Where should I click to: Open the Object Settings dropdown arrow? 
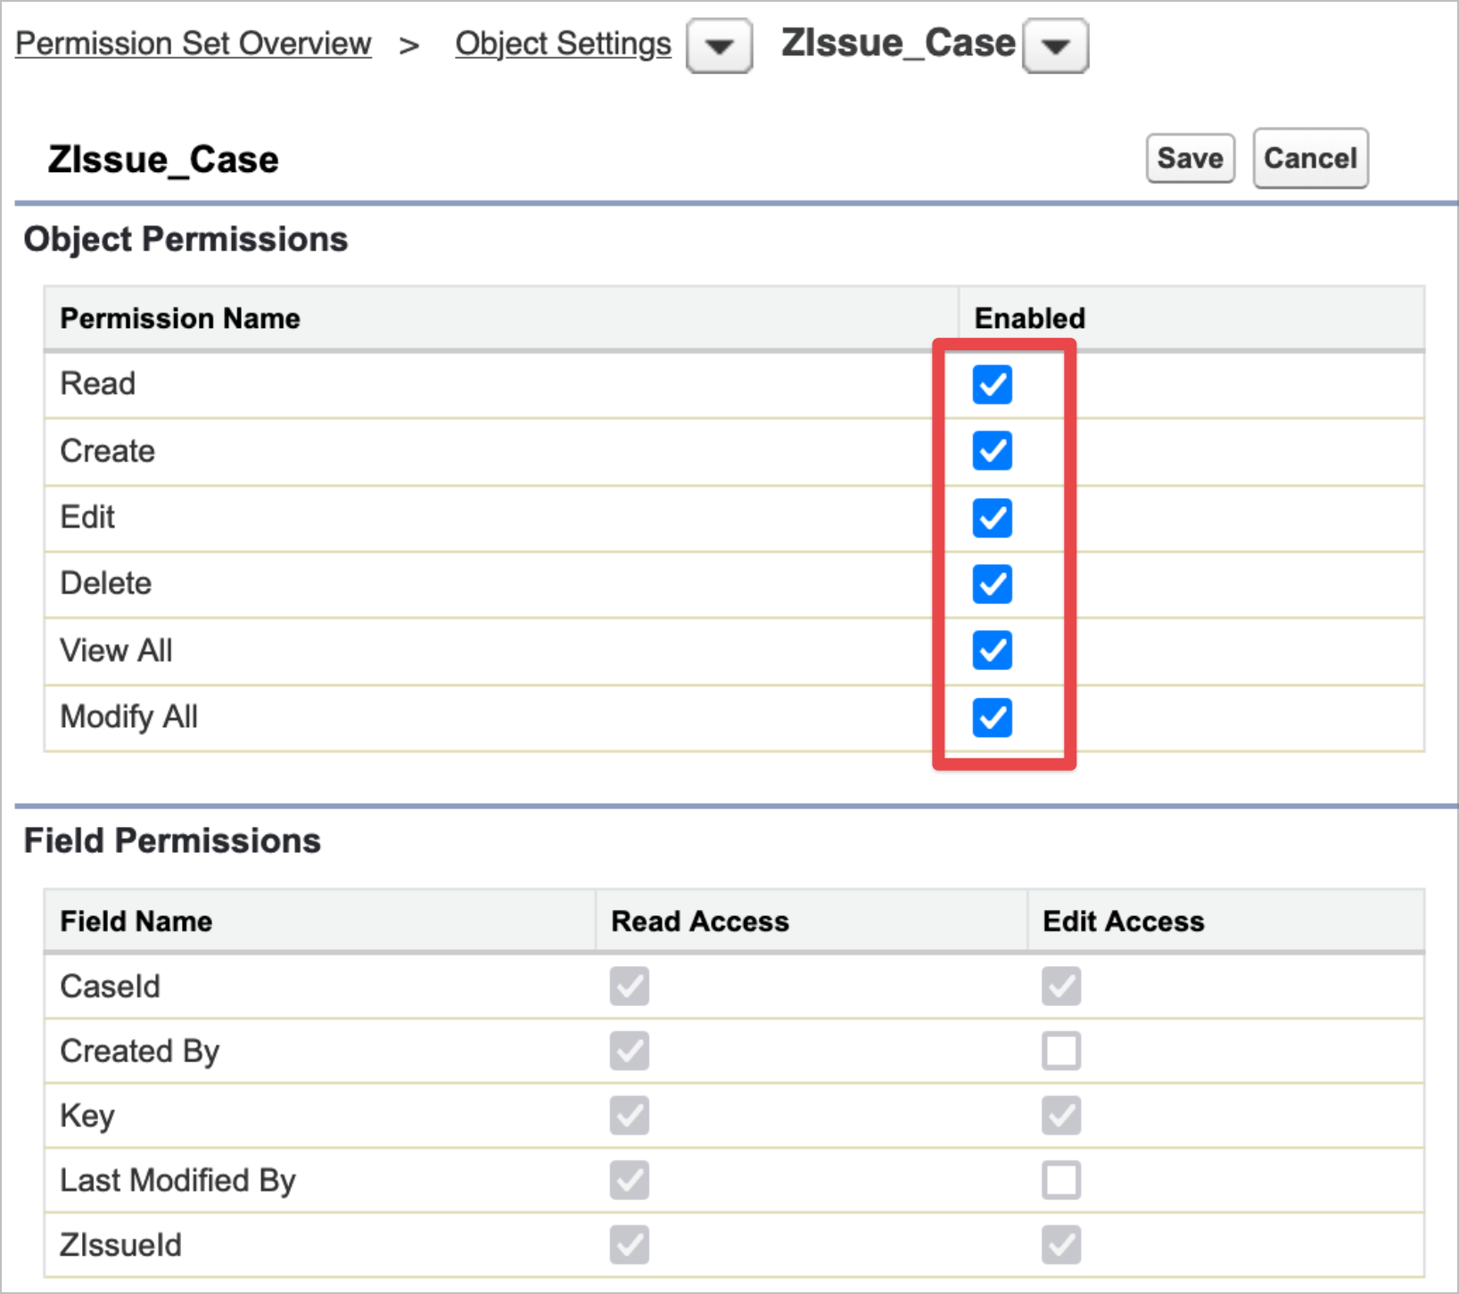point(719,45)
